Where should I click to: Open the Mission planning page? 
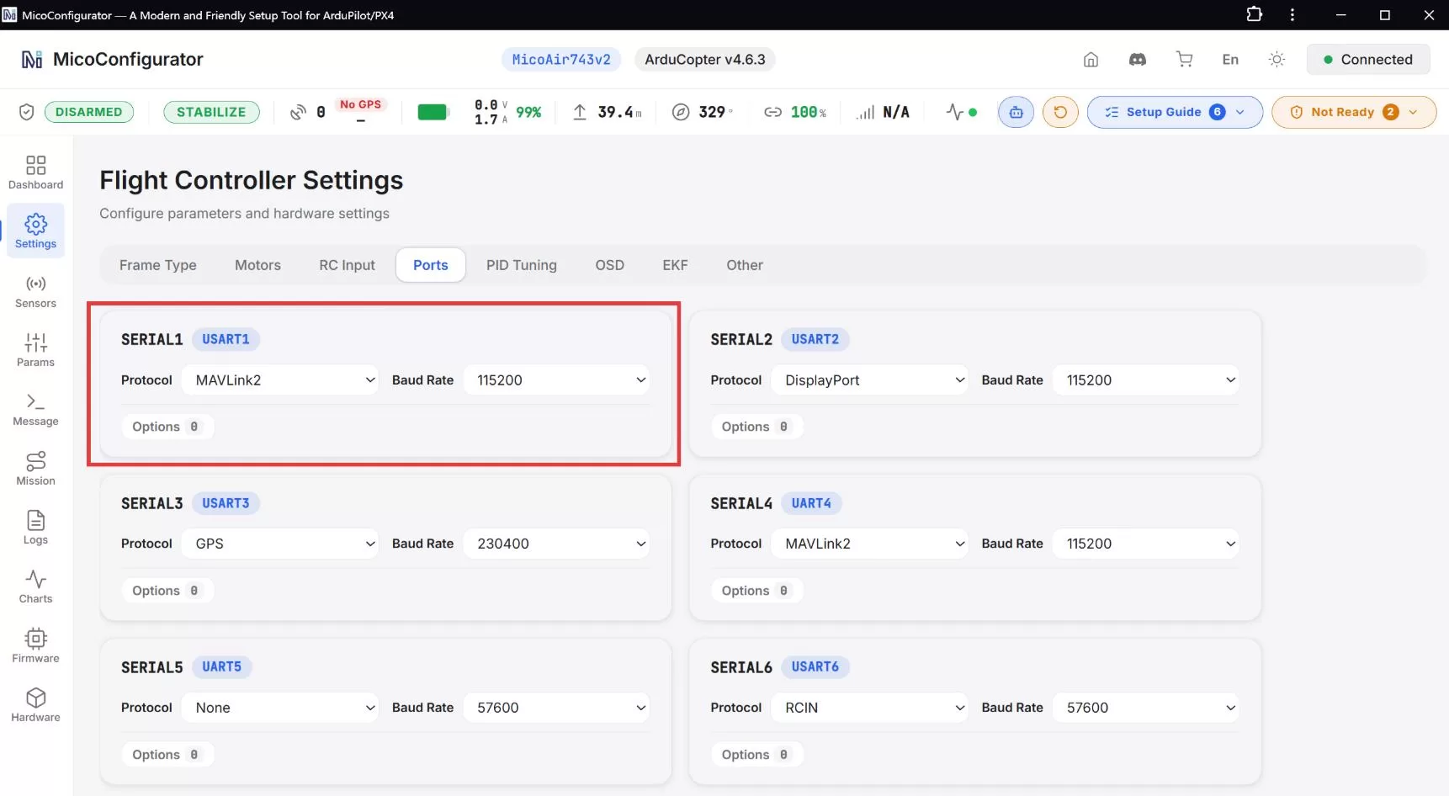click(x=35, y=469)
